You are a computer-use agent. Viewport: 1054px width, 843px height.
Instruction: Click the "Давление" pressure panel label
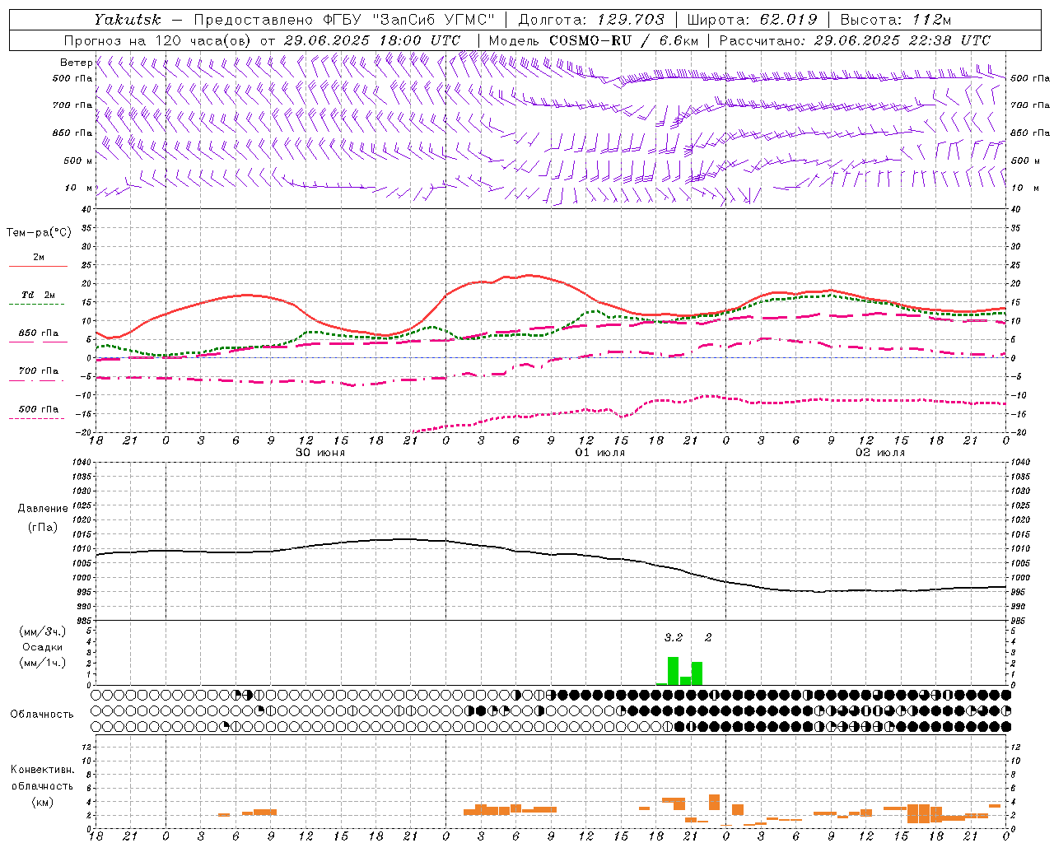[x=43, y=508]
